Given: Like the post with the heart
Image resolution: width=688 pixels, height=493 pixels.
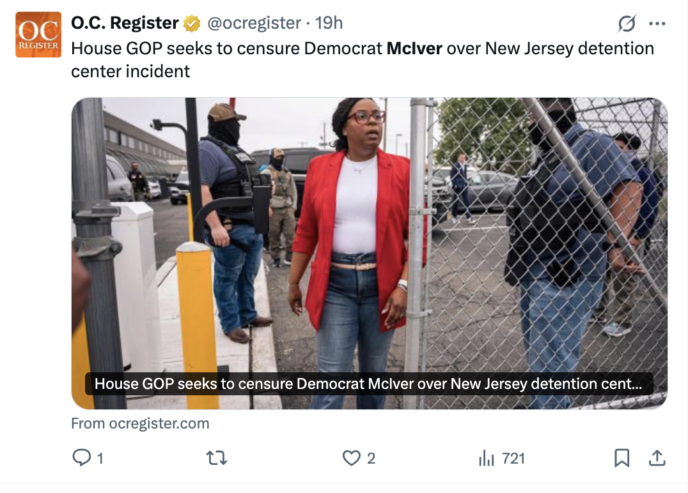Looking at the screenshot, I should tap(351, 458).
